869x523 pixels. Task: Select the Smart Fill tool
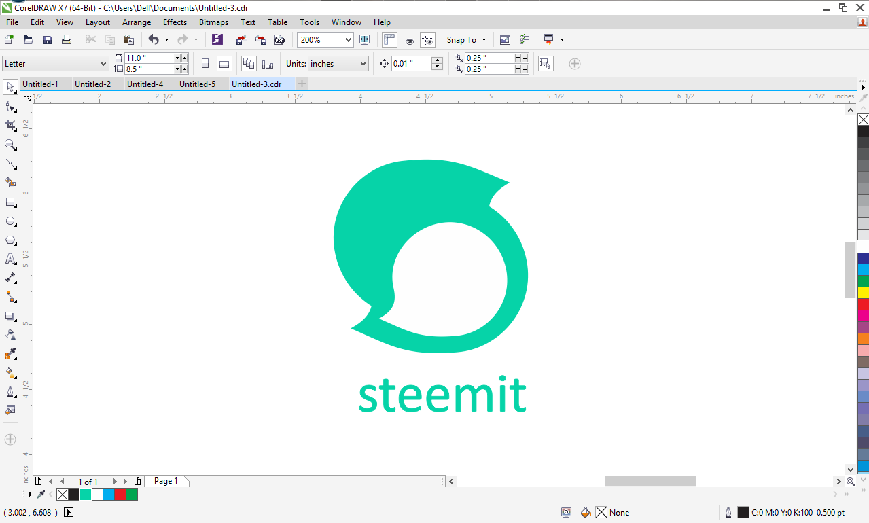[x=10, y=183]
